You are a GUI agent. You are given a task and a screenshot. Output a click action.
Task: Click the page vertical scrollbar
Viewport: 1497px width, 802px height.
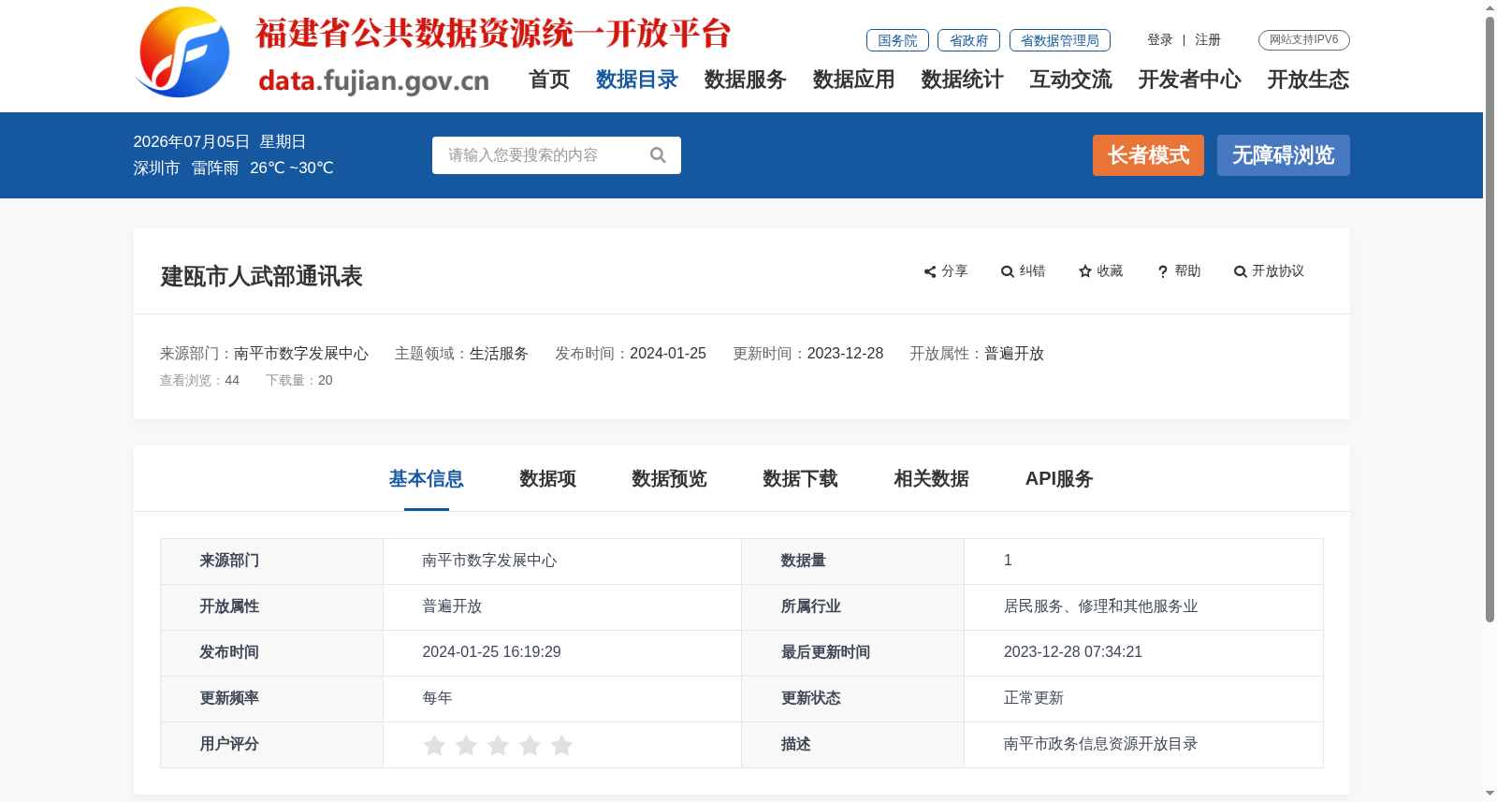[1490, 318]
